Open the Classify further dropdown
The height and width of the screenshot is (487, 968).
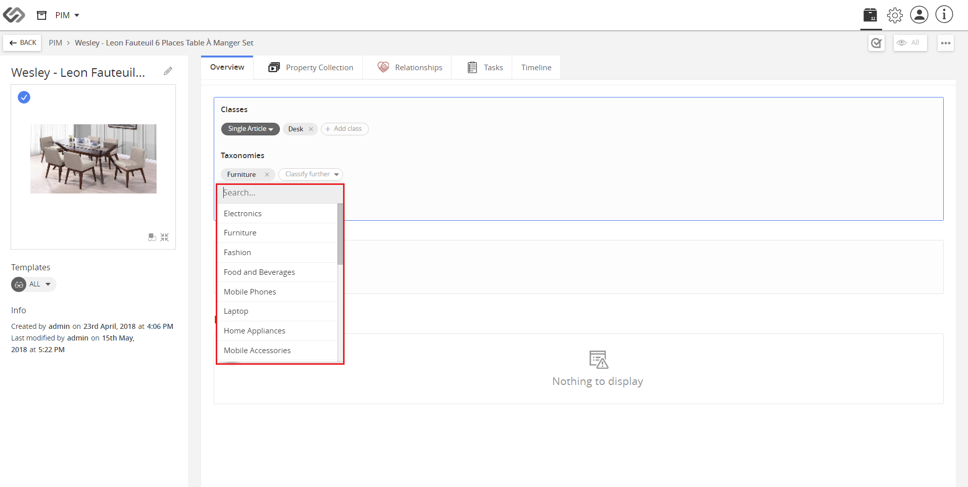point(311,174)
